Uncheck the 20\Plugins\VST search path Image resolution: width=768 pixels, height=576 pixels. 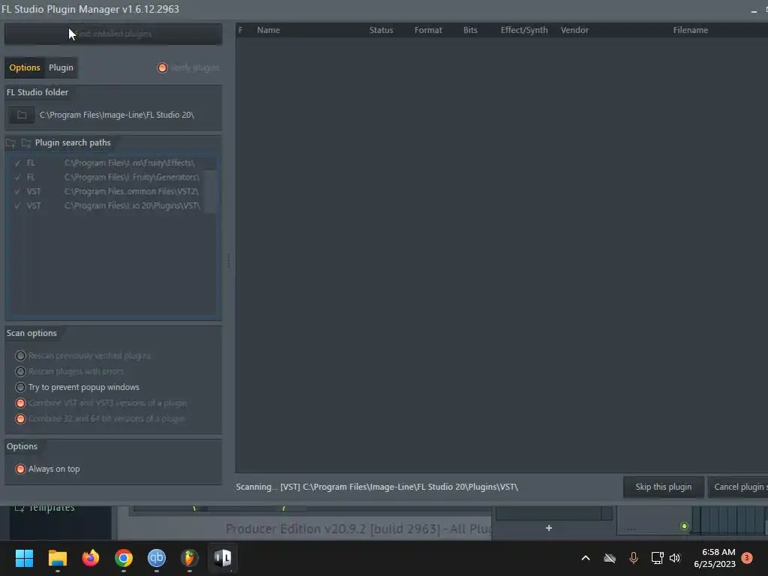coord(18,205)
